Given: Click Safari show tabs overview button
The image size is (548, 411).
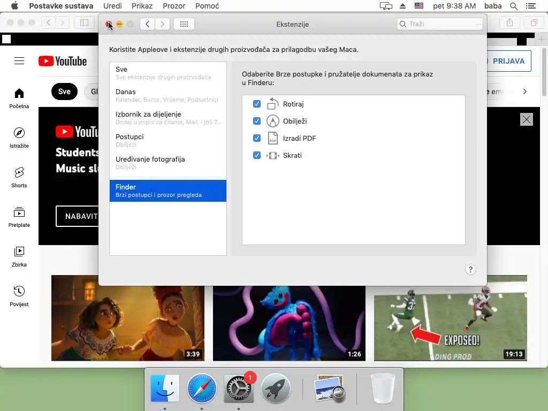Looking at the screenshot, I should (x=534, y=22).
